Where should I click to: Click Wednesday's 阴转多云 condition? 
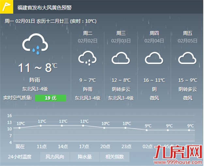click(121, 89)
